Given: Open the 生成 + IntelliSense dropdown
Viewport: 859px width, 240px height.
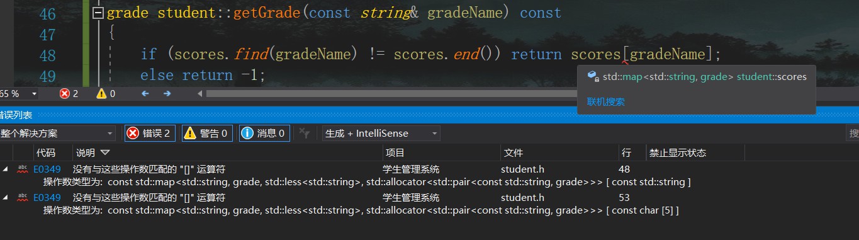Looking at the screenshot, I should [x=381, y=133].
